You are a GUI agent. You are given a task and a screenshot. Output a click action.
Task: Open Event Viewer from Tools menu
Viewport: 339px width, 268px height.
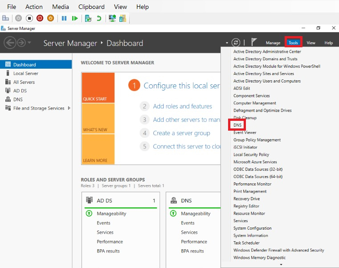tap(245, 132)
